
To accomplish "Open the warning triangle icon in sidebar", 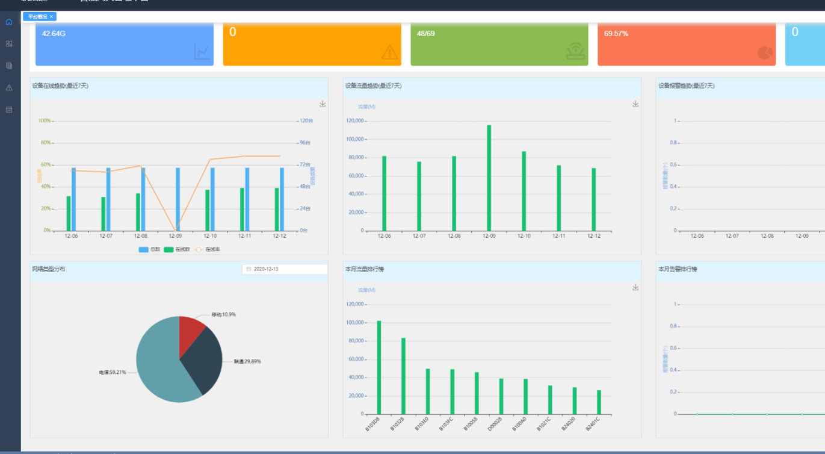I will (x=9, y=88).
